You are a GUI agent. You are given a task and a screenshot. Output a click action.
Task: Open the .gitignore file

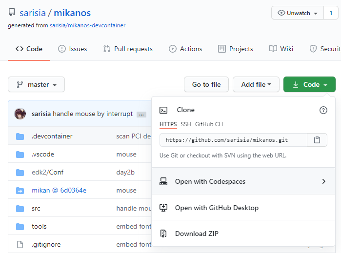pos(46,245)
